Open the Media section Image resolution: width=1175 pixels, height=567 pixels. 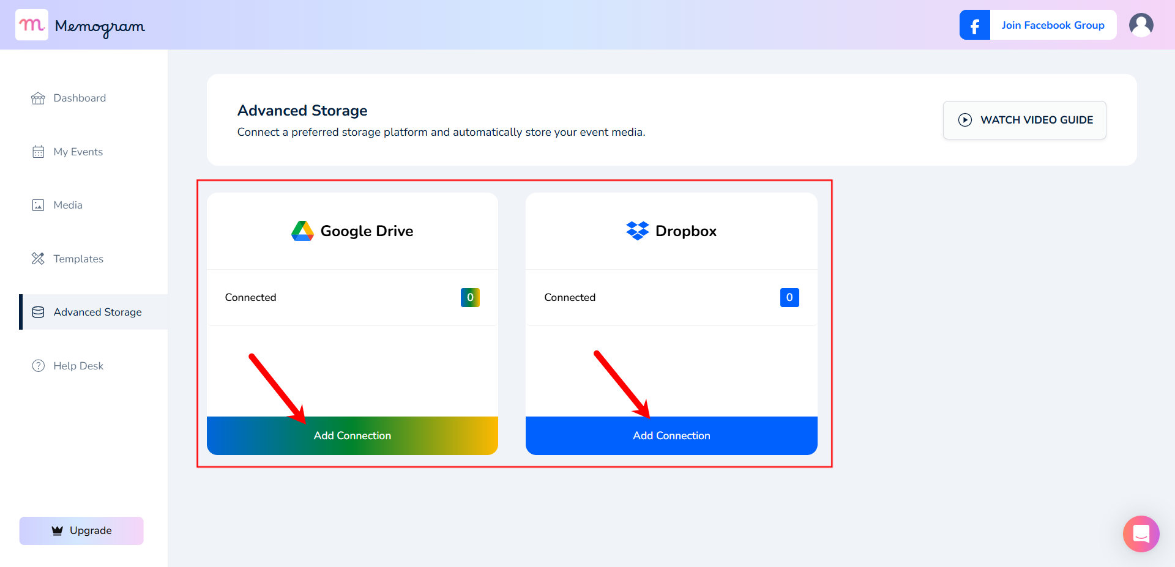pyautogui.click(x=67, y=205)
